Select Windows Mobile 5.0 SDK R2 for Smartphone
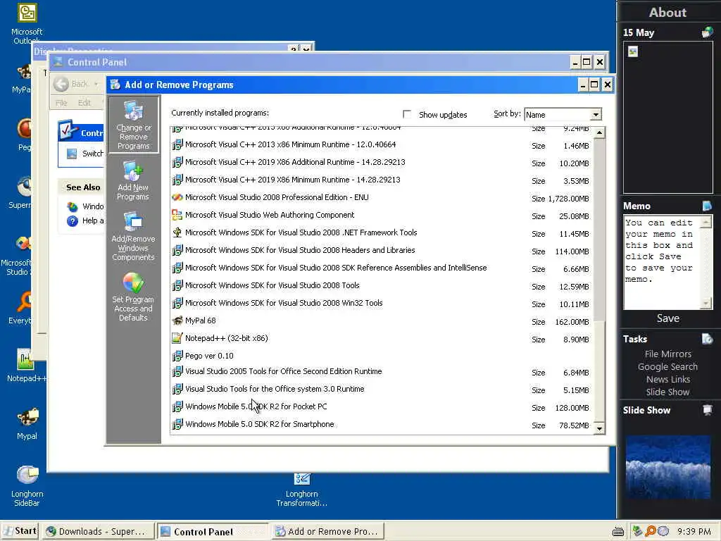Viewport: 721px width, 541px height. (x=381, y=425)
